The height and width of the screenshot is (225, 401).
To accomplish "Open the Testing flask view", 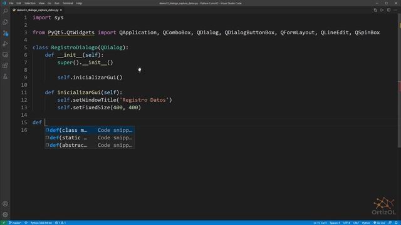I will pyautogui.click(x=5, y=76).
